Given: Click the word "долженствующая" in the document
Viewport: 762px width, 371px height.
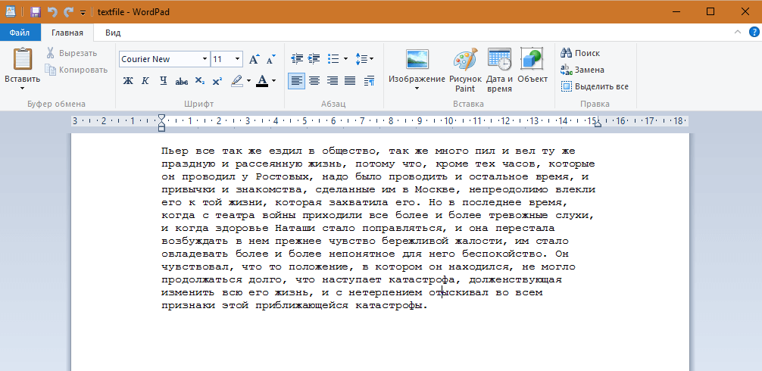Looking at the screenshot, I should (x=516, y=280).
